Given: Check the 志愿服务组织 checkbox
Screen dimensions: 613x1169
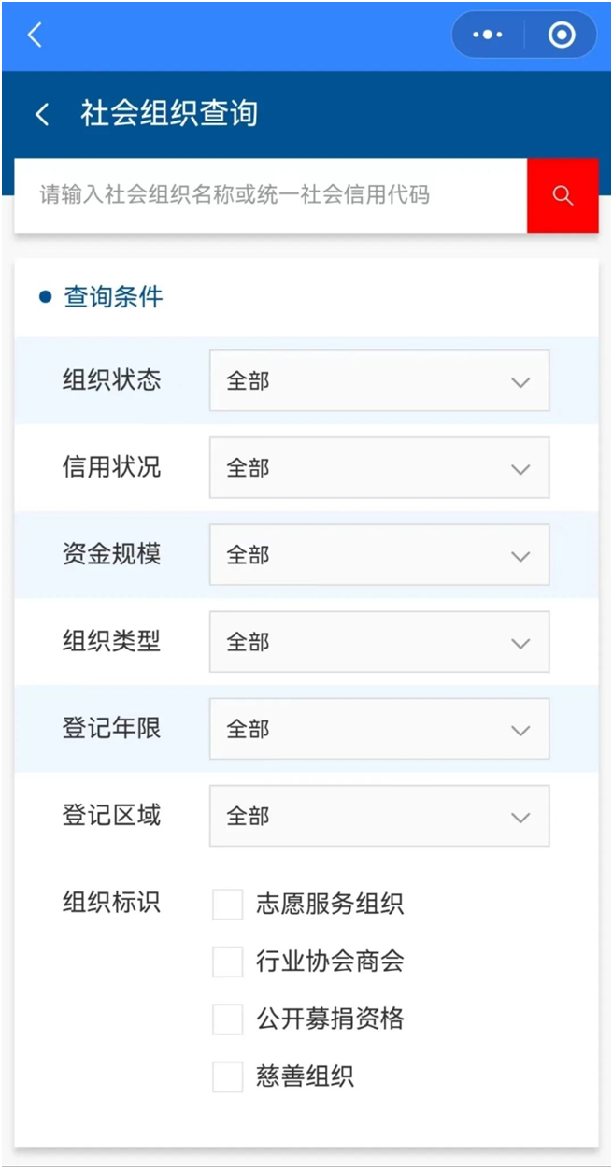Looking at the screenshot, I should pos(228,905).
